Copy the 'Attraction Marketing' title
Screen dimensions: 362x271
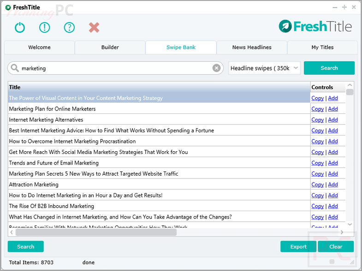317,184
